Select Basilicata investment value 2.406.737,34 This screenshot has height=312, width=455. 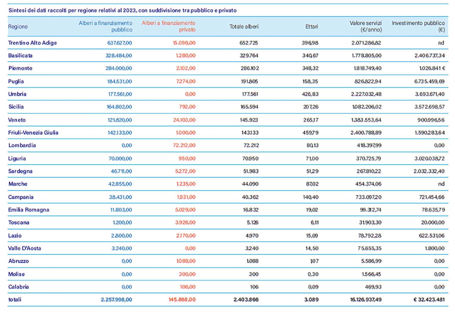(x=430, y=55)
